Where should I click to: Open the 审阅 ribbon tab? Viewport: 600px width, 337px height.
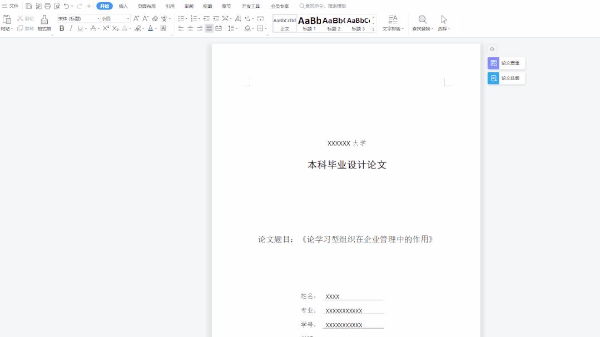tap(188, 6)
